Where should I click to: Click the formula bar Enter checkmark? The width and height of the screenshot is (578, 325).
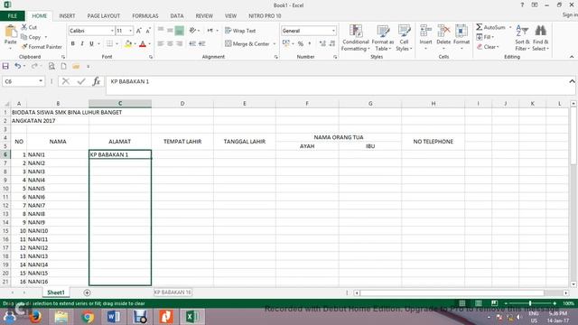pyautogui.click(x=81, y=81)
